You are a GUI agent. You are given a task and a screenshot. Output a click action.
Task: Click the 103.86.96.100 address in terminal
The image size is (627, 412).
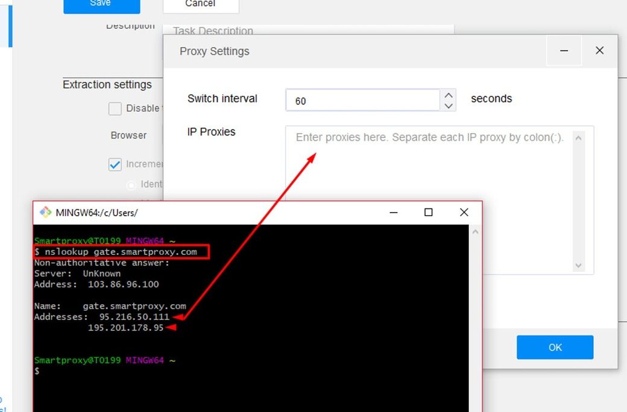[123, 284]
